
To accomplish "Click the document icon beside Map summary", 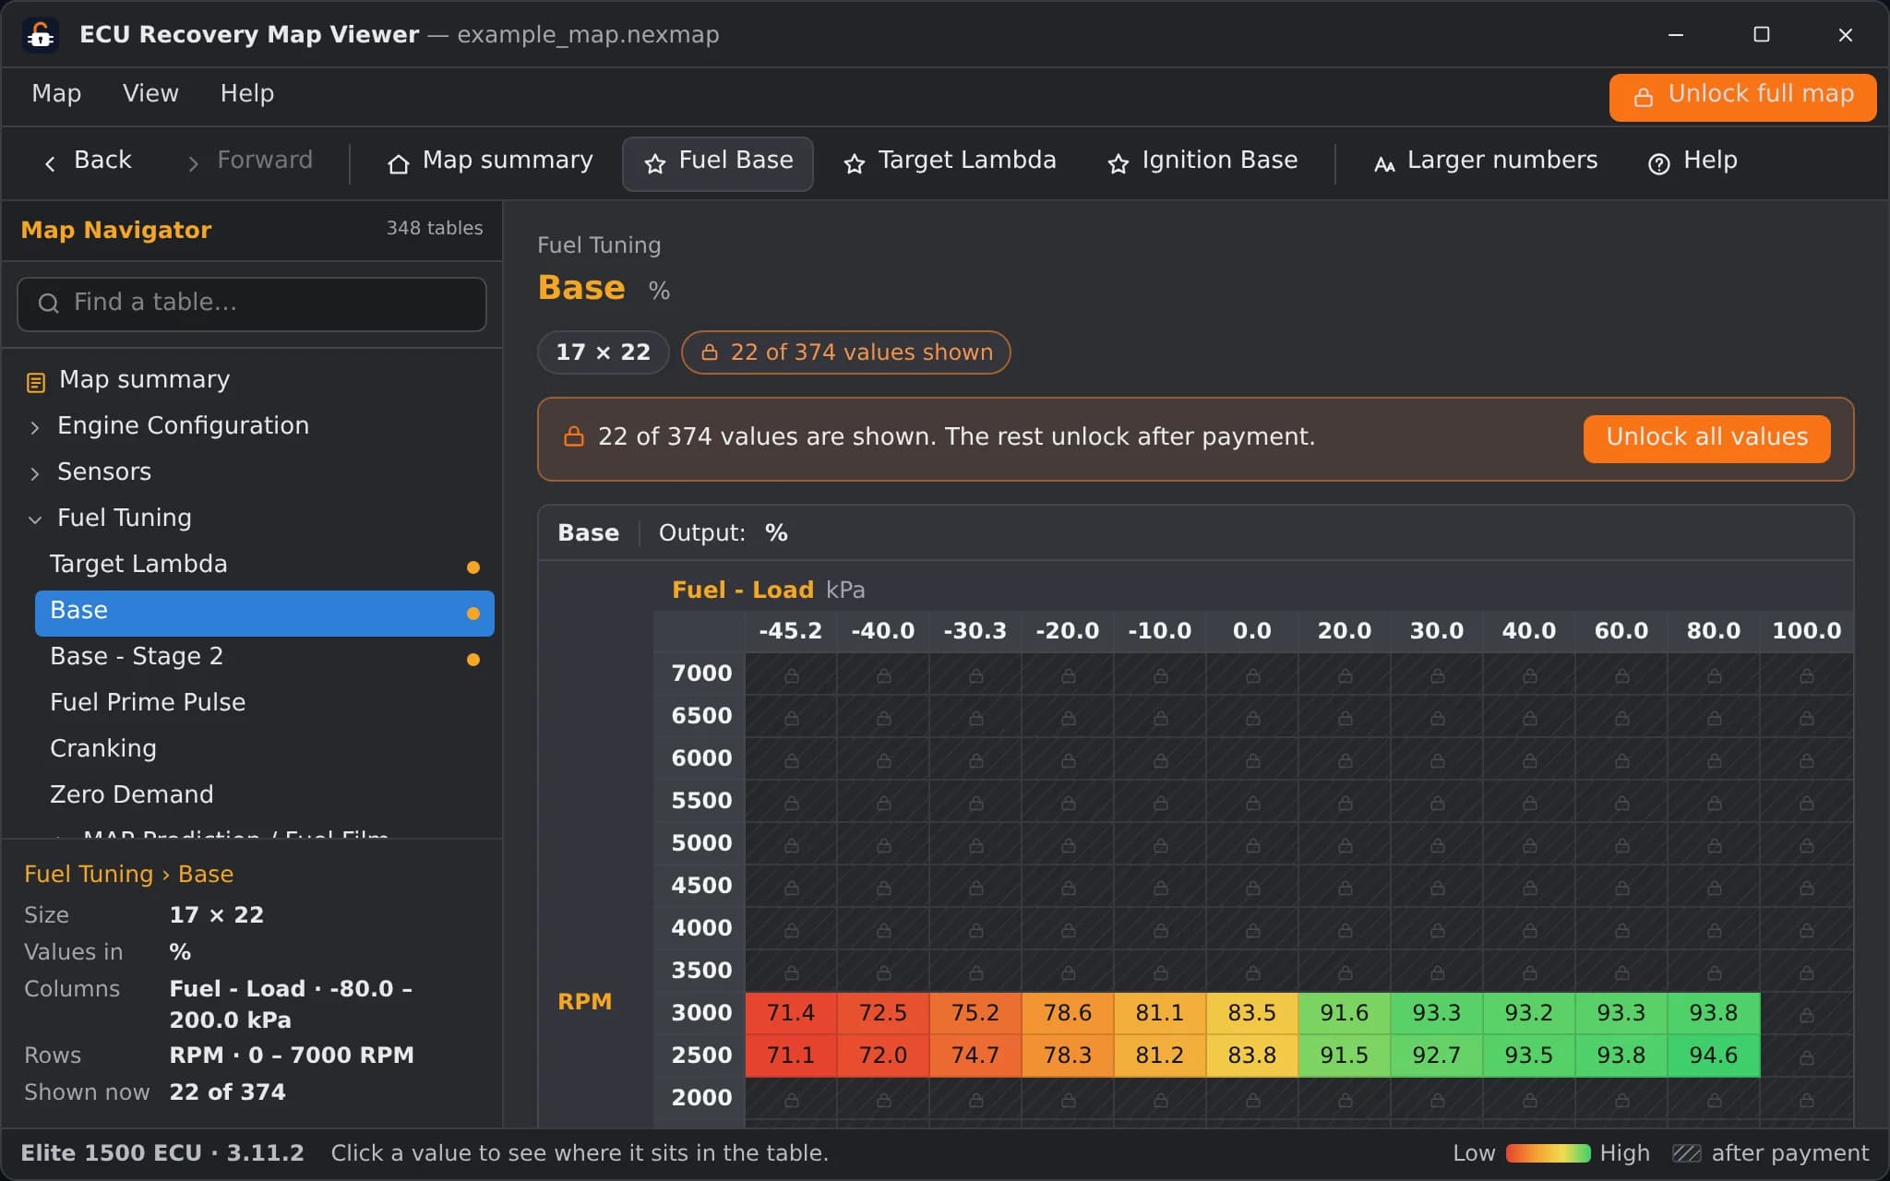I will click(36, 382).
